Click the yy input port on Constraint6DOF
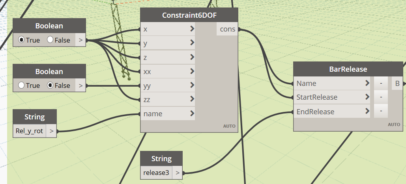The height and width of the screenshot is (184, 406). coord(168,85)
